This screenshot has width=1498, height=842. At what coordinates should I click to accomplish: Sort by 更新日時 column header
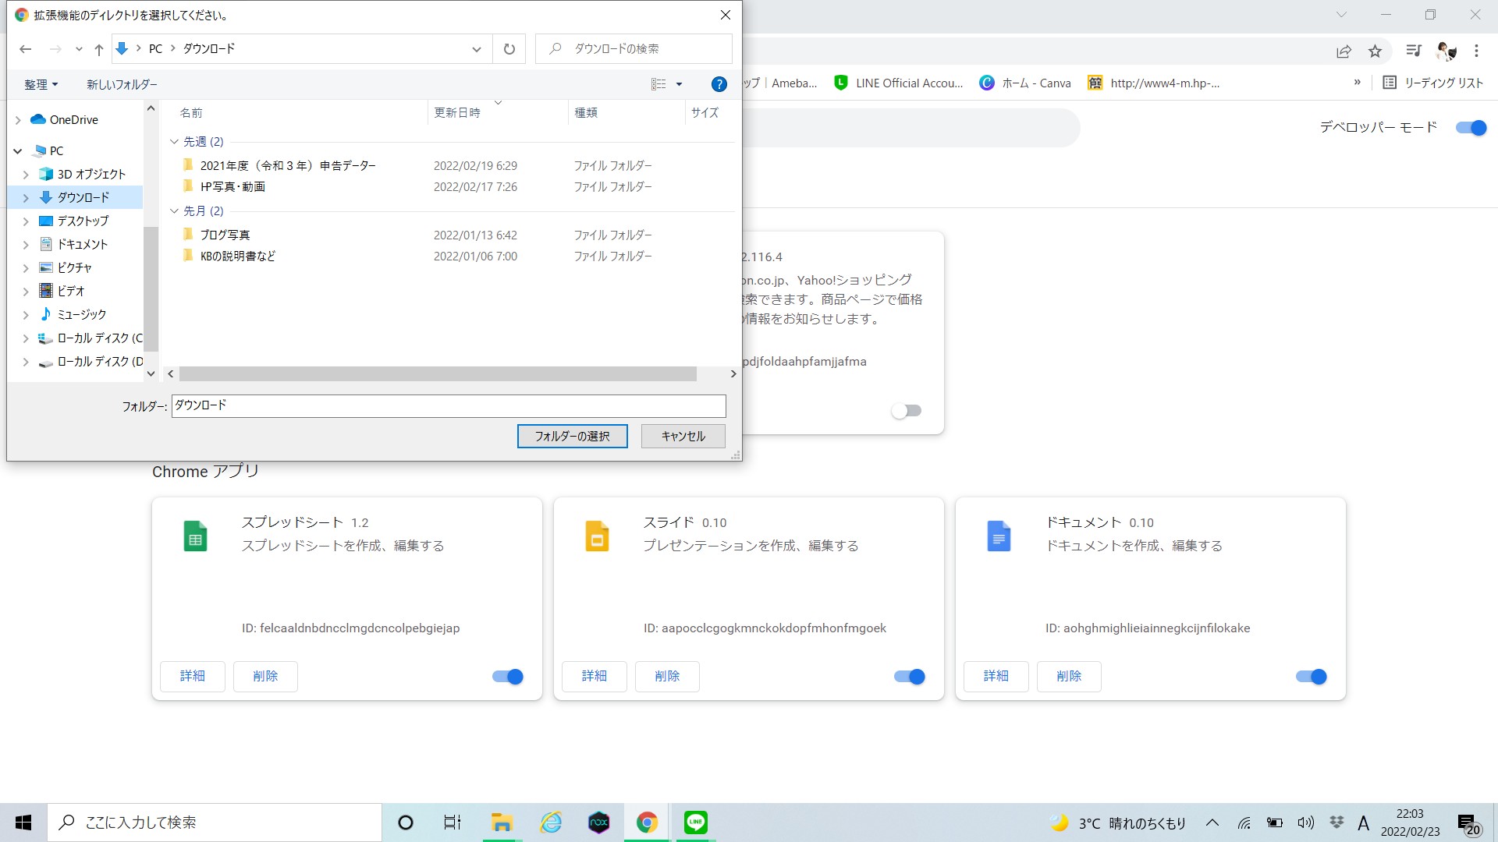tap(457, 113)
